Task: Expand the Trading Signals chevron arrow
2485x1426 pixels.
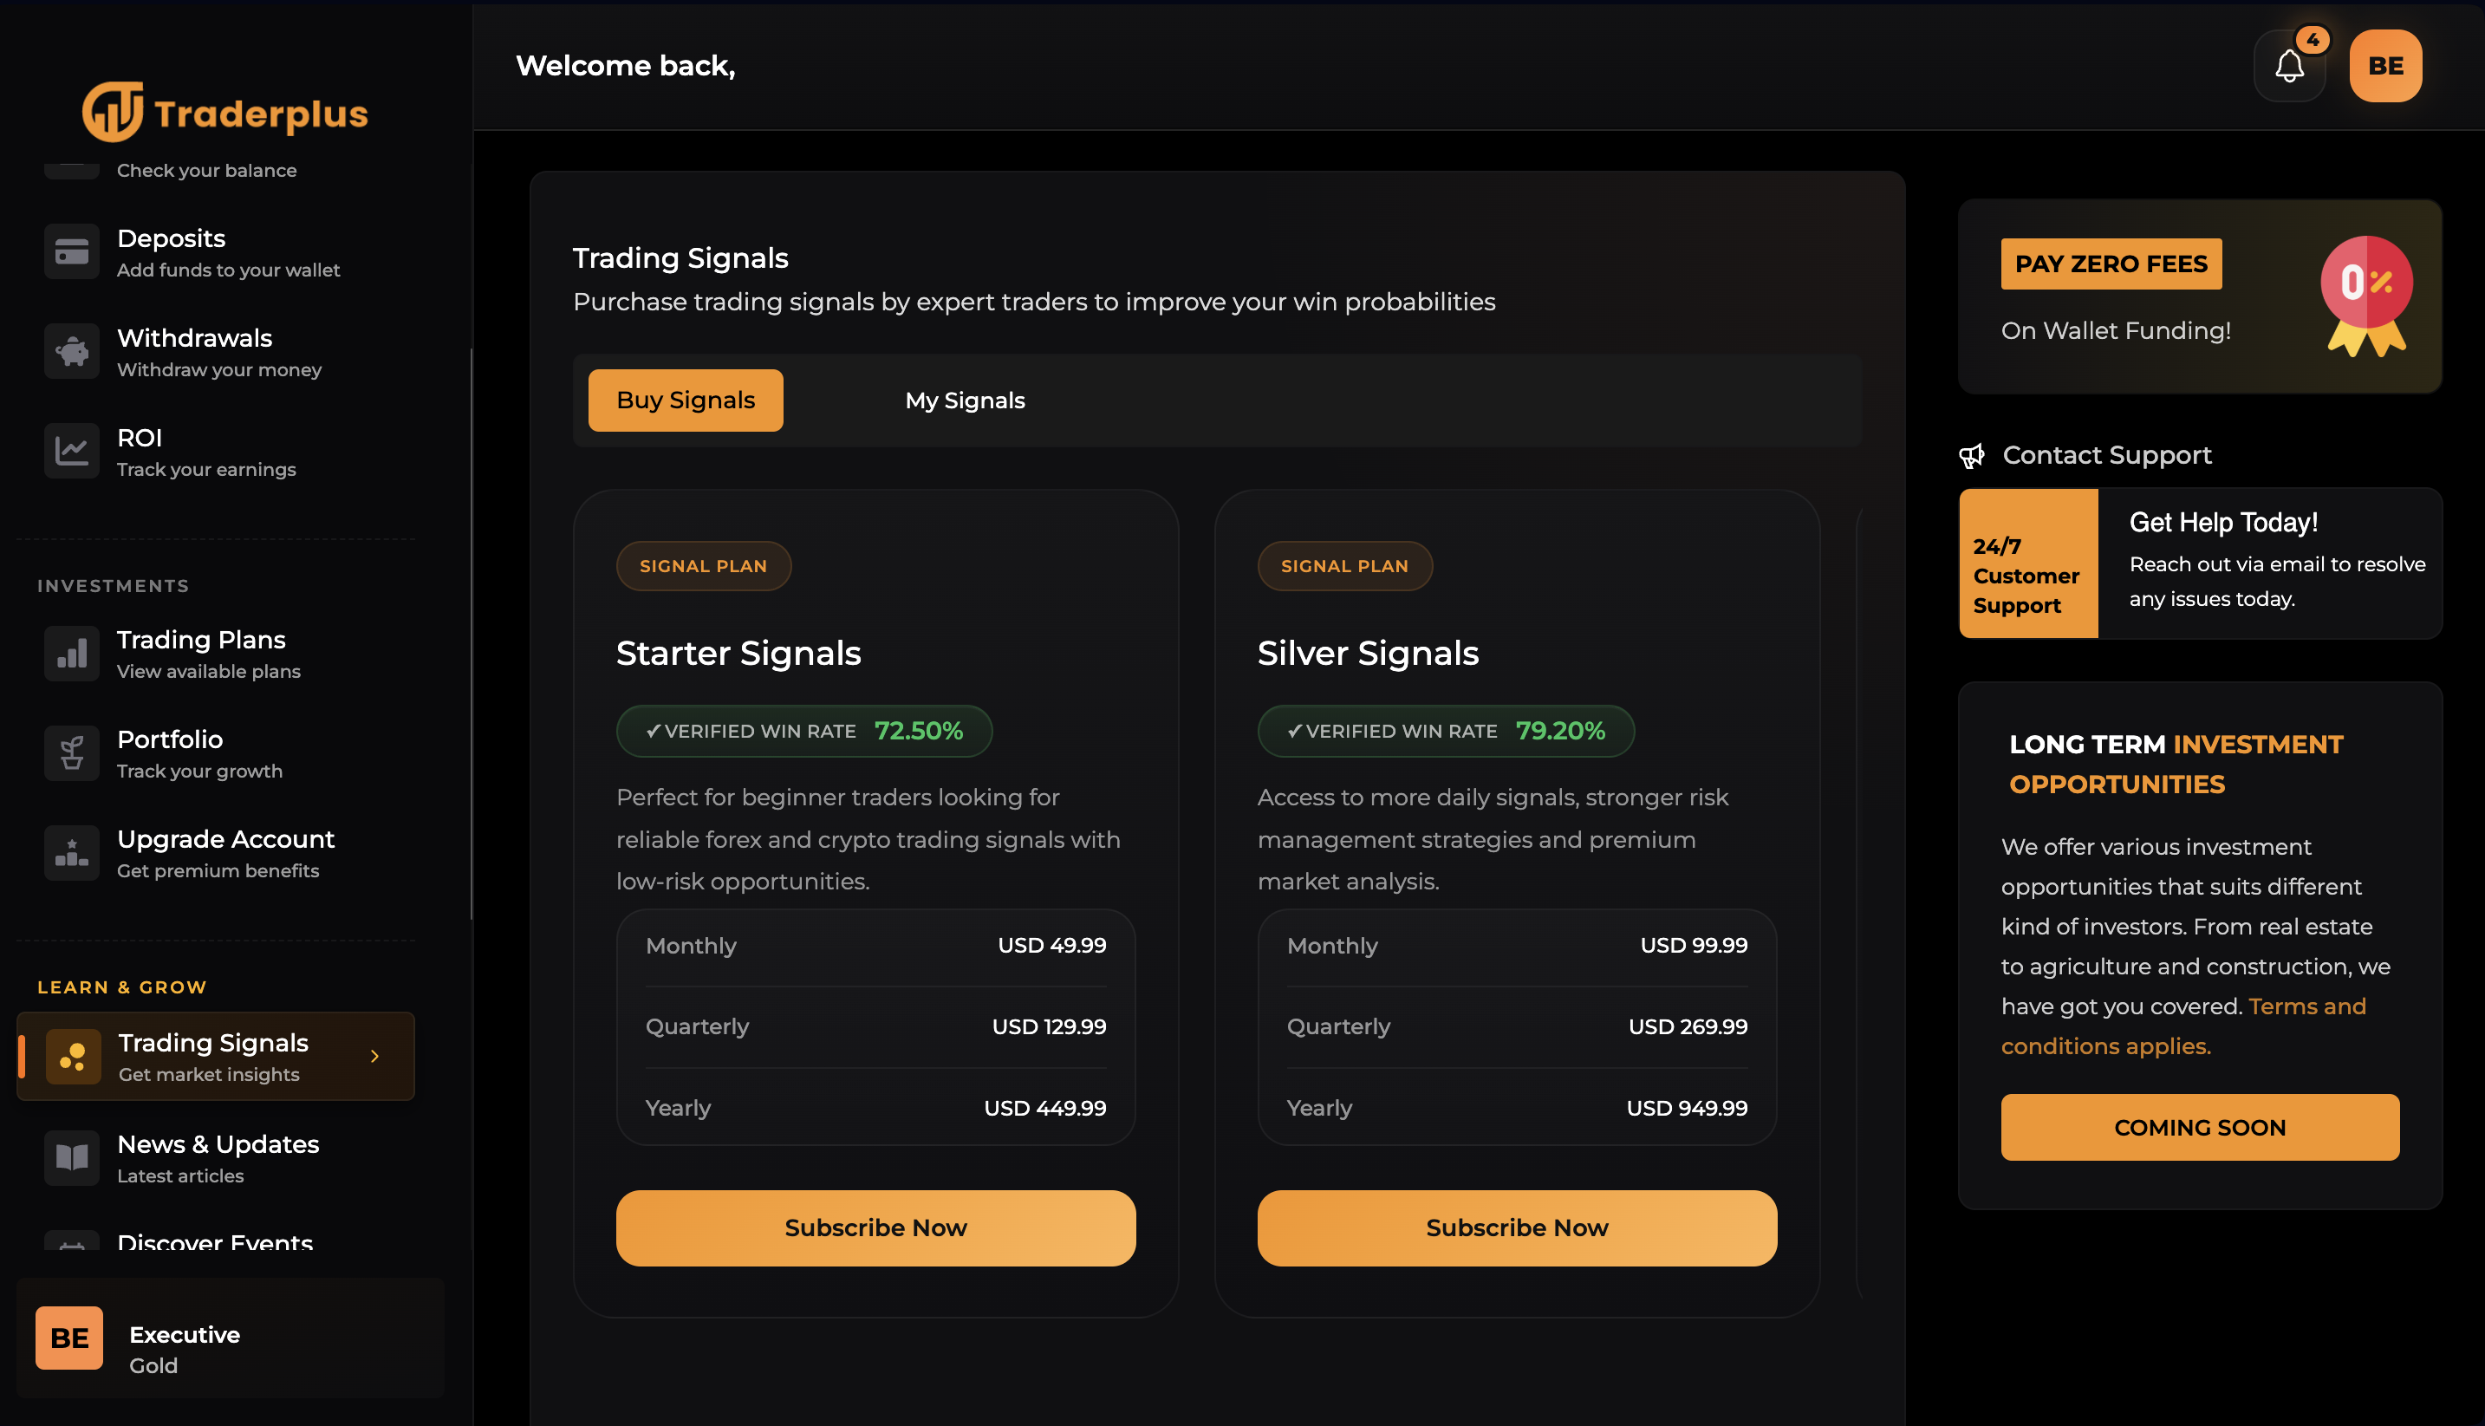Action: [375, 1056]
